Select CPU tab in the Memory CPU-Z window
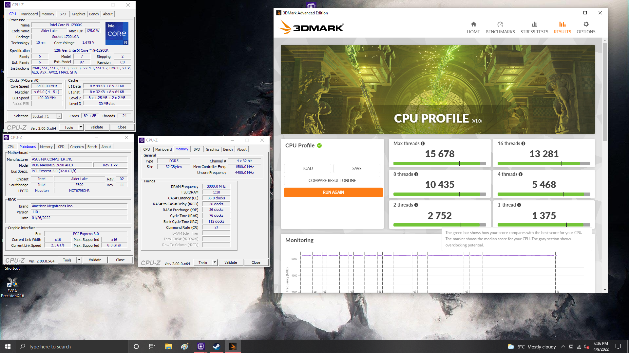The height and width of the screenshot is (353, 629). (x=146, y=149)
